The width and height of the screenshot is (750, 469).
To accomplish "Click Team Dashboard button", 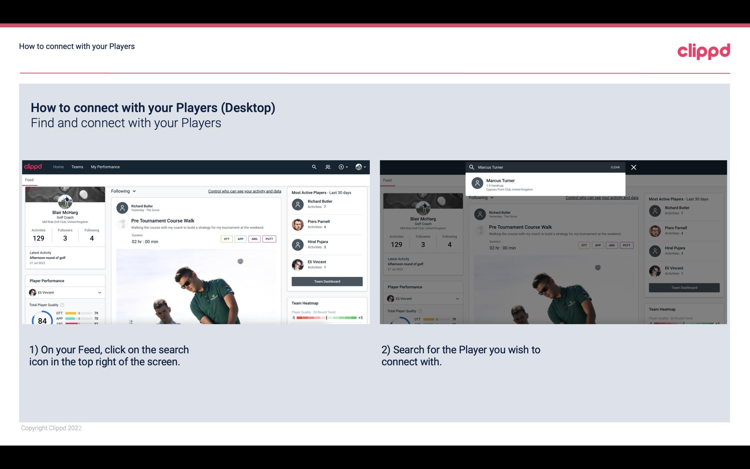I will click(x=327, y=281).
